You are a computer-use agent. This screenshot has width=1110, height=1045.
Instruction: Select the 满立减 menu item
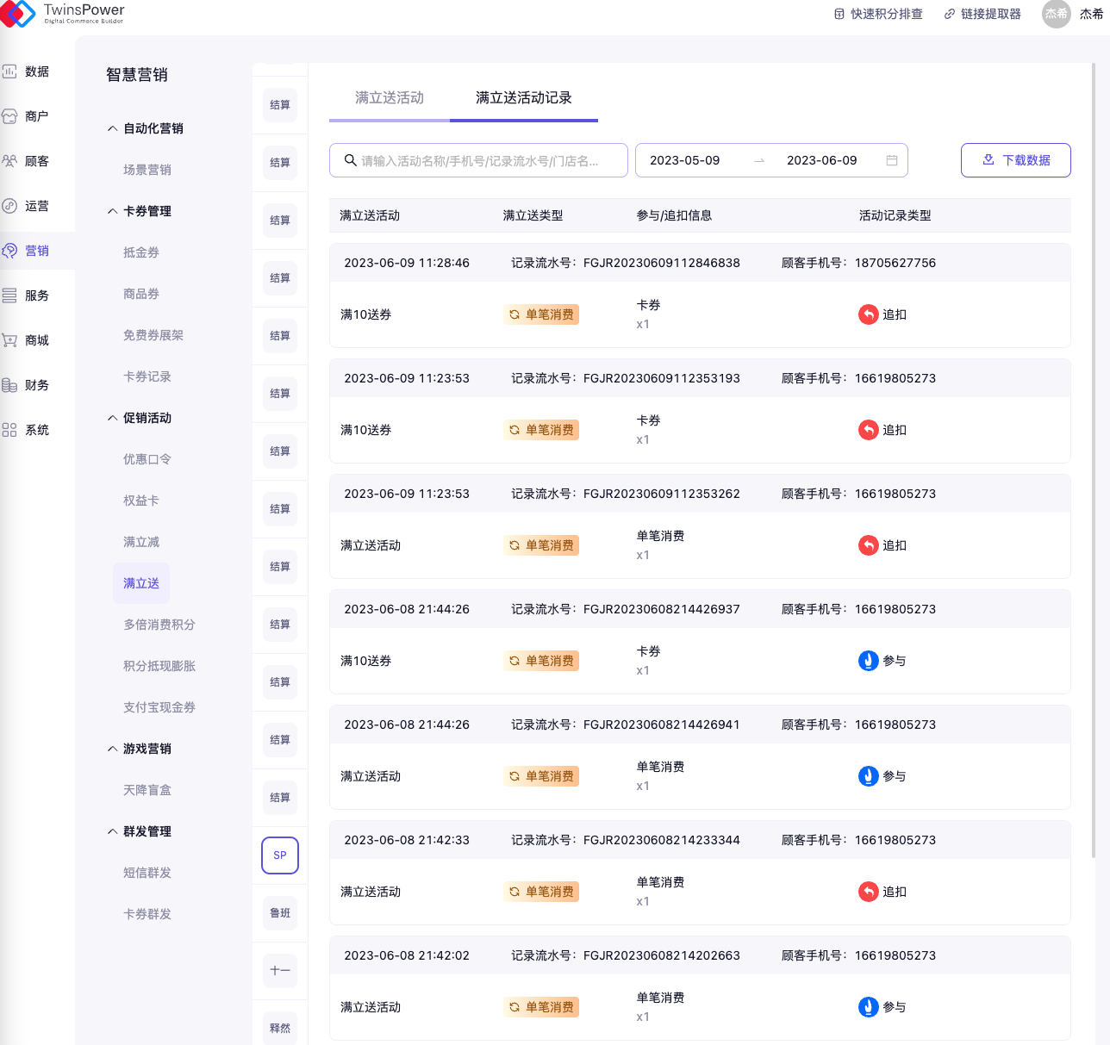pyautogui.click(x=141, y=542)
